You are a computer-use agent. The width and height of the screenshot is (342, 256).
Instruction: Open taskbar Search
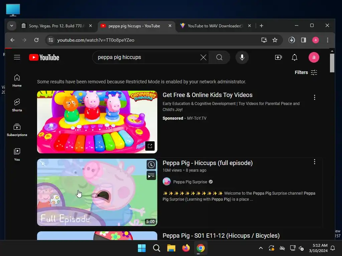click(x=157, y=248)
